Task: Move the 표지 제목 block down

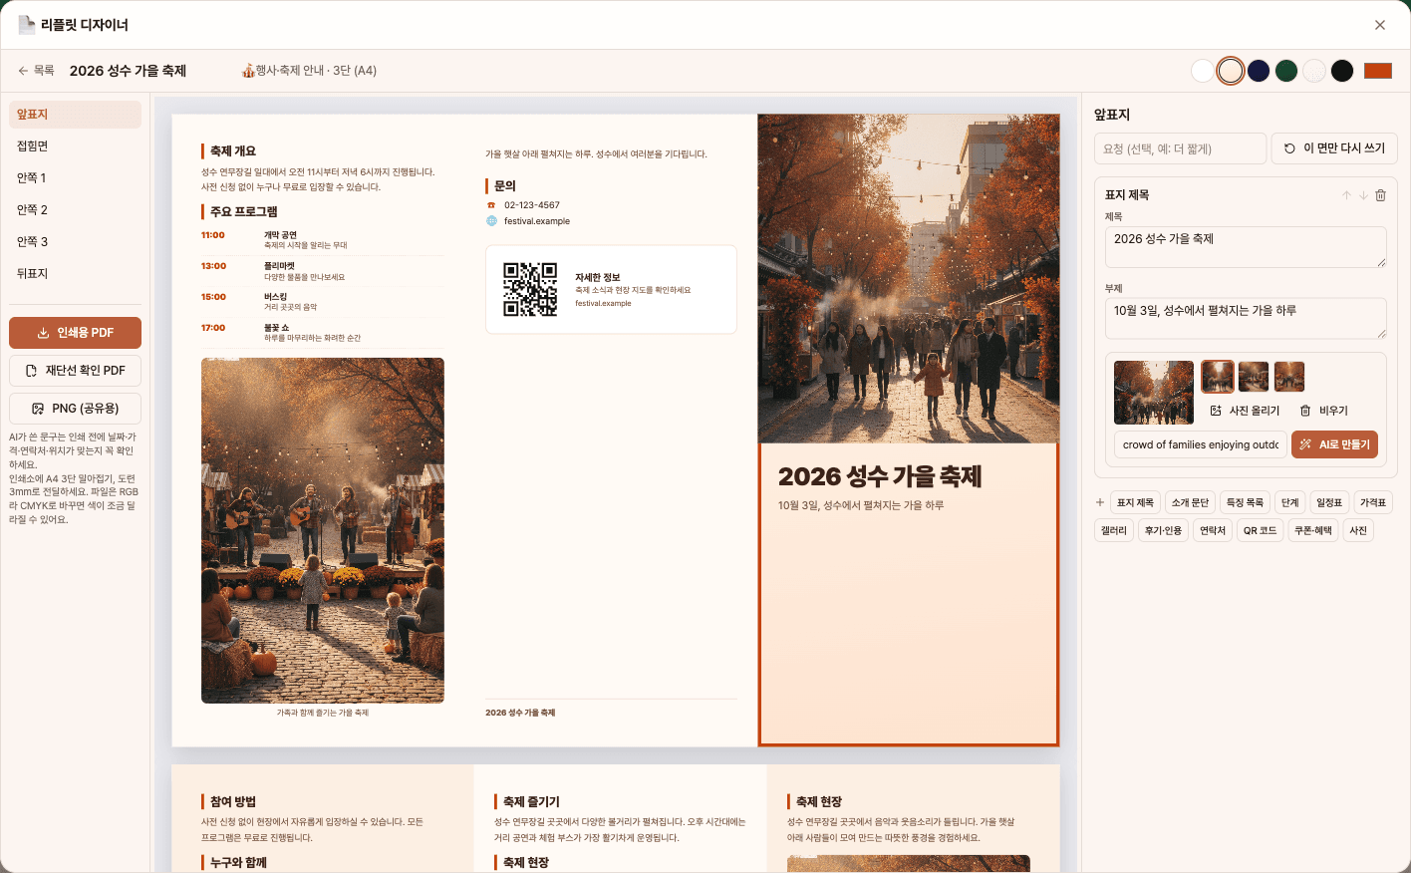Action: tap(1363, 195)
